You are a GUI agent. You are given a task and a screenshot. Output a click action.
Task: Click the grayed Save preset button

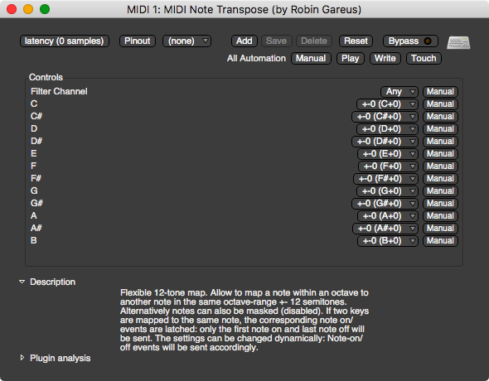click(276, 41)
